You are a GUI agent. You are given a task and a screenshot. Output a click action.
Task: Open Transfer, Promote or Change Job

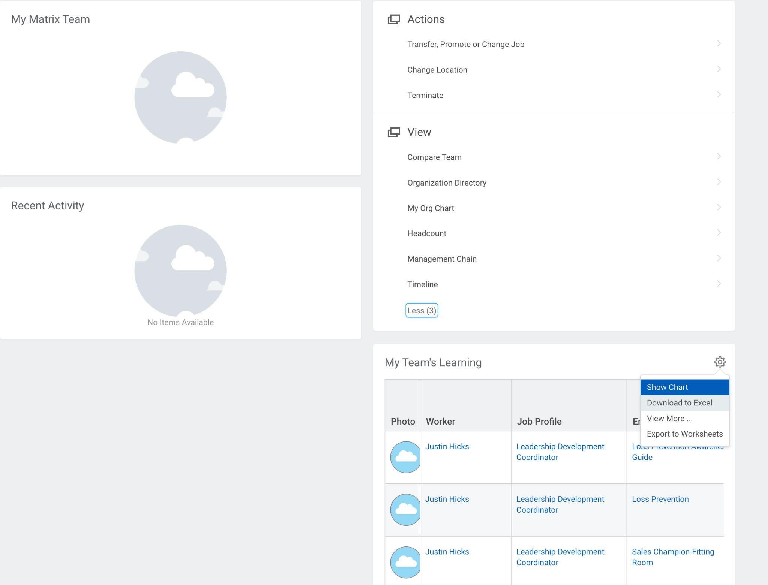click(465, 44)
